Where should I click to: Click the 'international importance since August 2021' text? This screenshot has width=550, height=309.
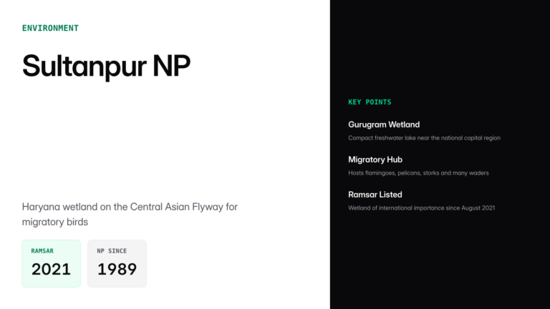pos(435,207)
